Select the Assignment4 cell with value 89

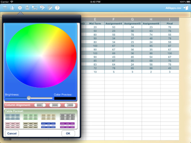click(x=114, y=53)
